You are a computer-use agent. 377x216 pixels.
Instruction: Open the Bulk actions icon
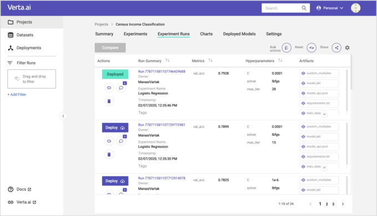click(x=287, y=48)
